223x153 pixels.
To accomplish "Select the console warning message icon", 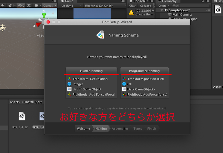I will (x=131, y=12).
